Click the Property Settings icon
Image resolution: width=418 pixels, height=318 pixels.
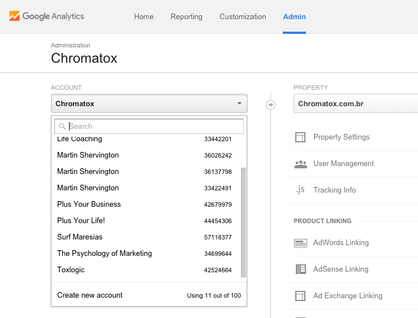point(300,137)
